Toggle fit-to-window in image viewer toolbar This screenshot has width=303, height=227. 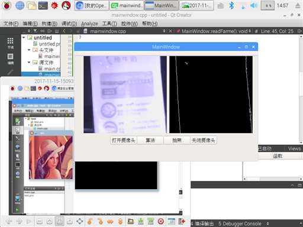pos(59,221)
